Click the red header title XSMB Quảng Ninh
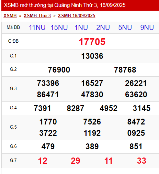159x174 pixels. (x=65, y=5)
